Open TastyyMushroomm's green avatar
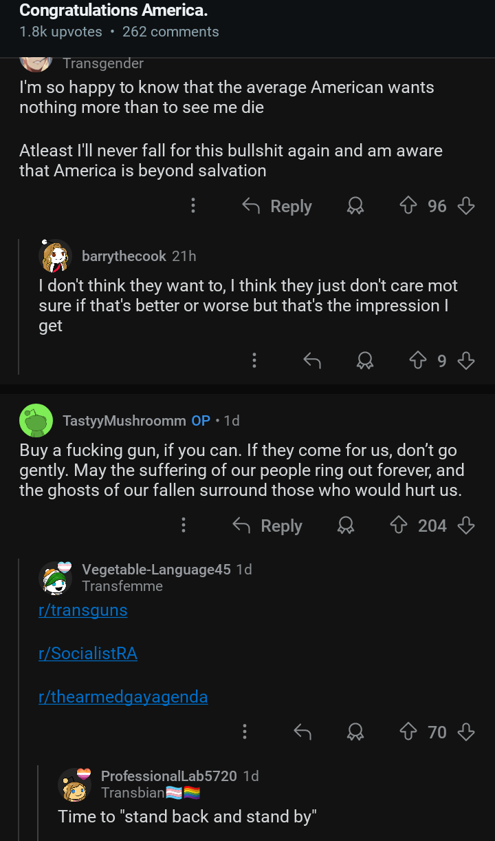This screenshot has width=495, height=841. tap(36, 420)
